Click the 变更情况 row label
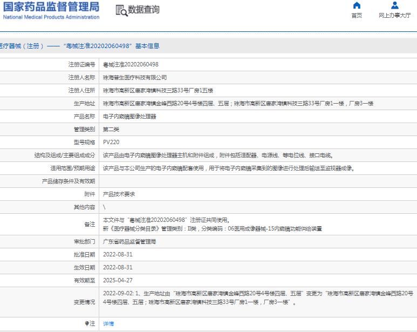This screenshot has width=417, height=332. (x=84, y=302)
